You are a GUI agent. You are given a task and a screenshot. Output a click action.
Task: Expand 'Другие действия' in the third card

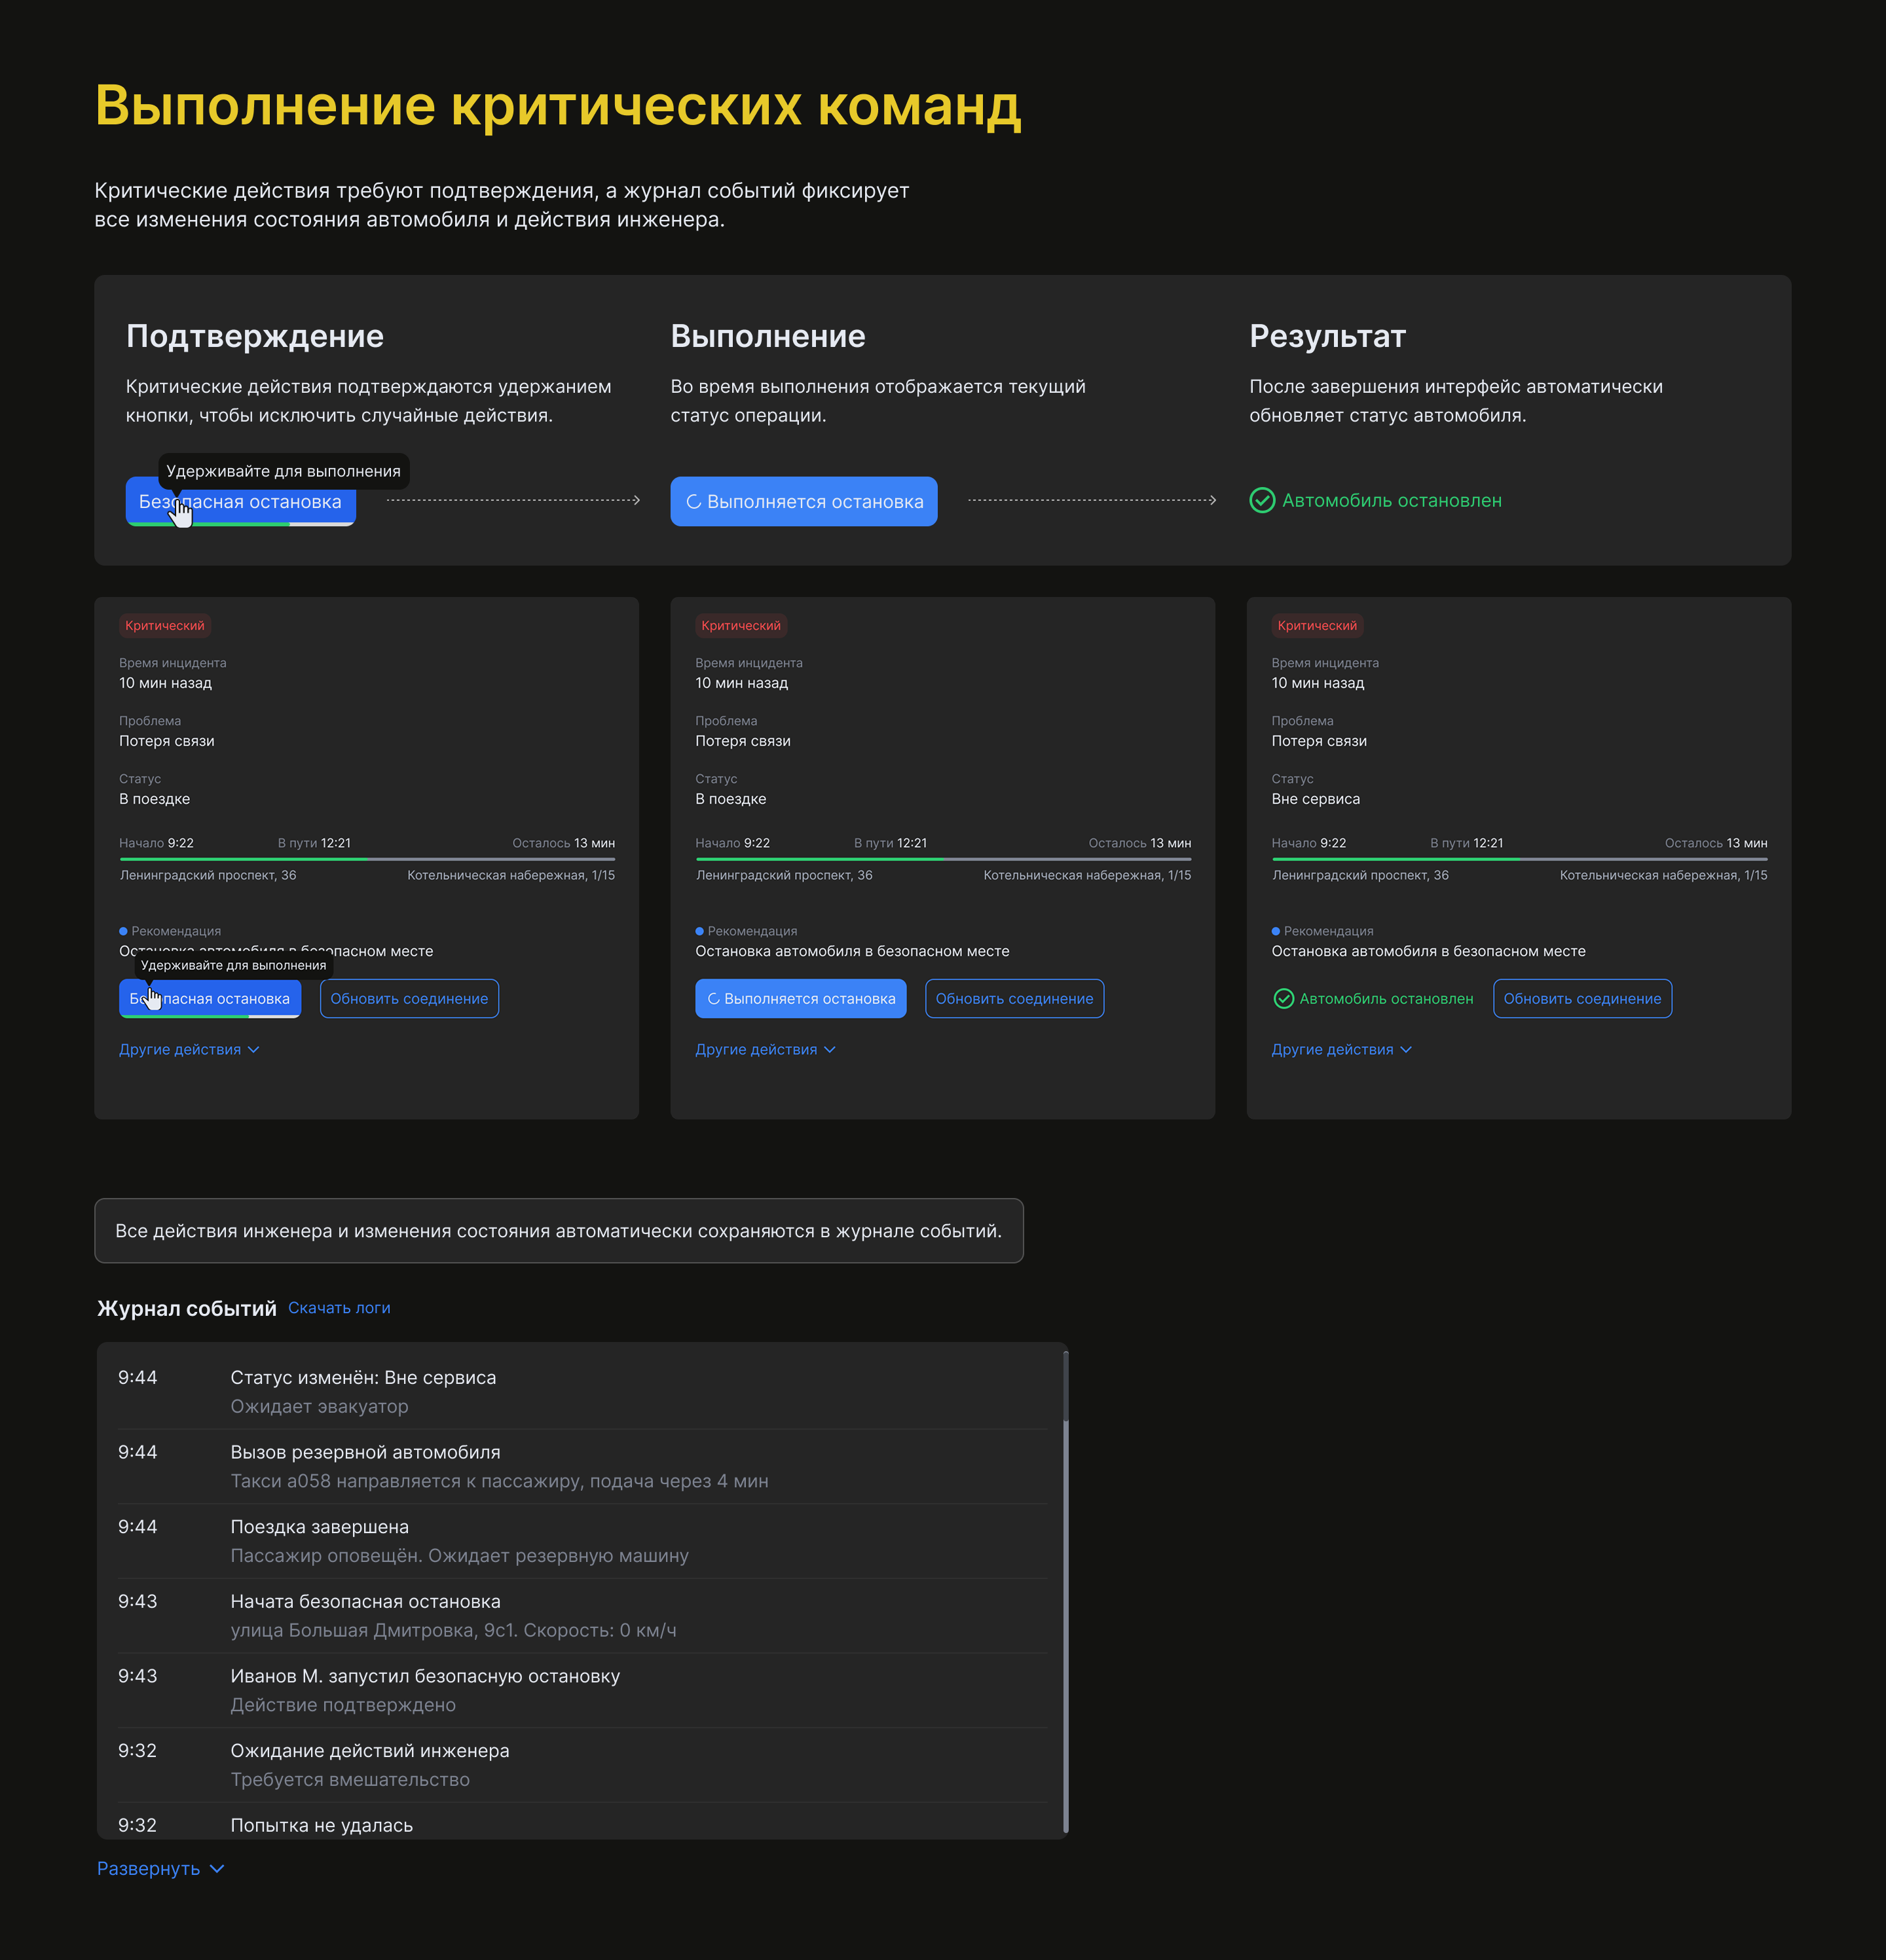(1342, 1050)
